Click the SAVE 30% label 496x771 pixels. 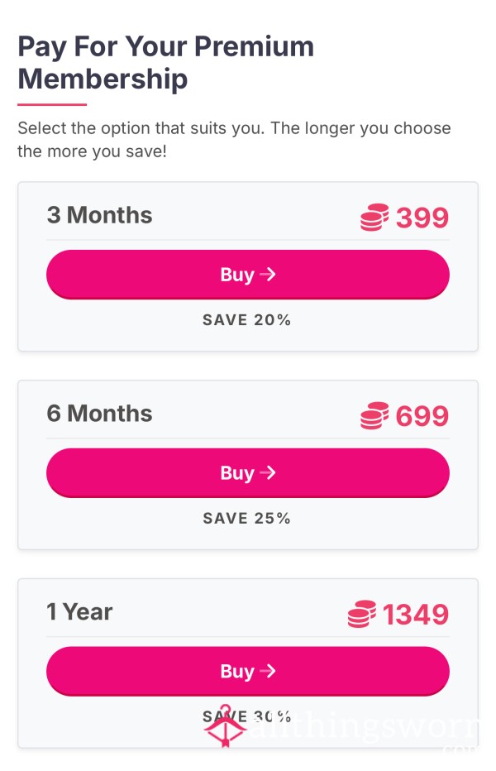tap(247, 716)
